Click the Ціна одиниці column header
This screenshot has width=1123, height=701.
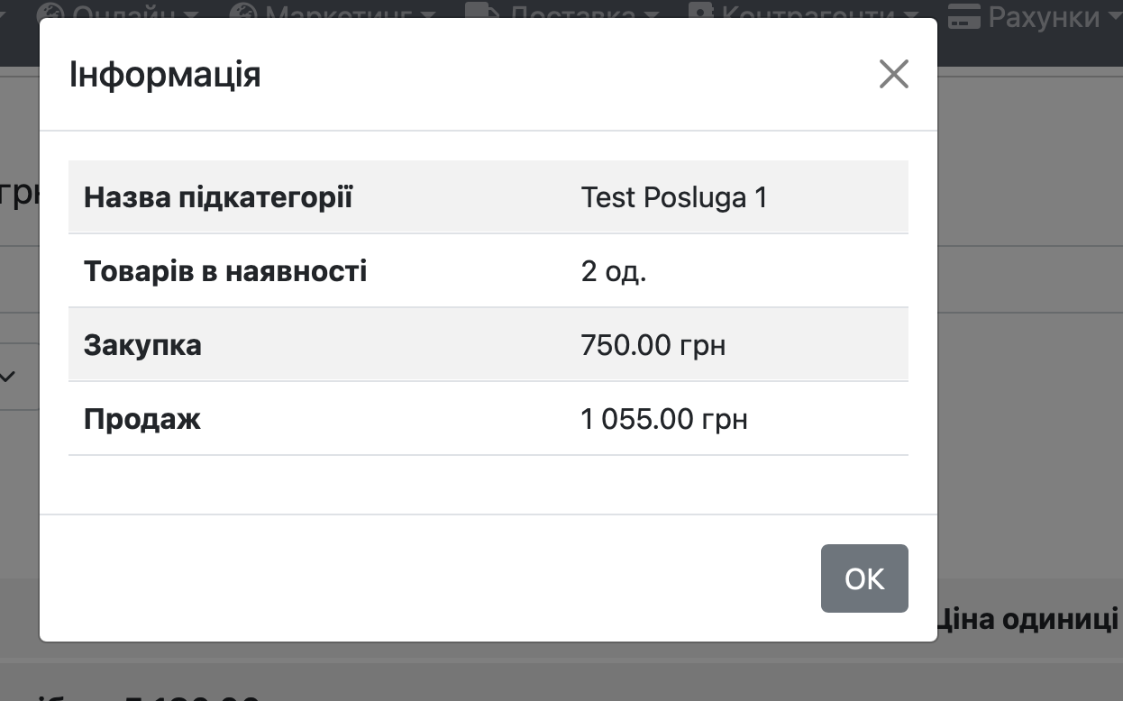point(1029,619)
